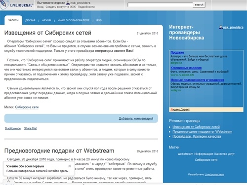
Task: Click the date 29 декабря, 2010
Action: point(147,151)
